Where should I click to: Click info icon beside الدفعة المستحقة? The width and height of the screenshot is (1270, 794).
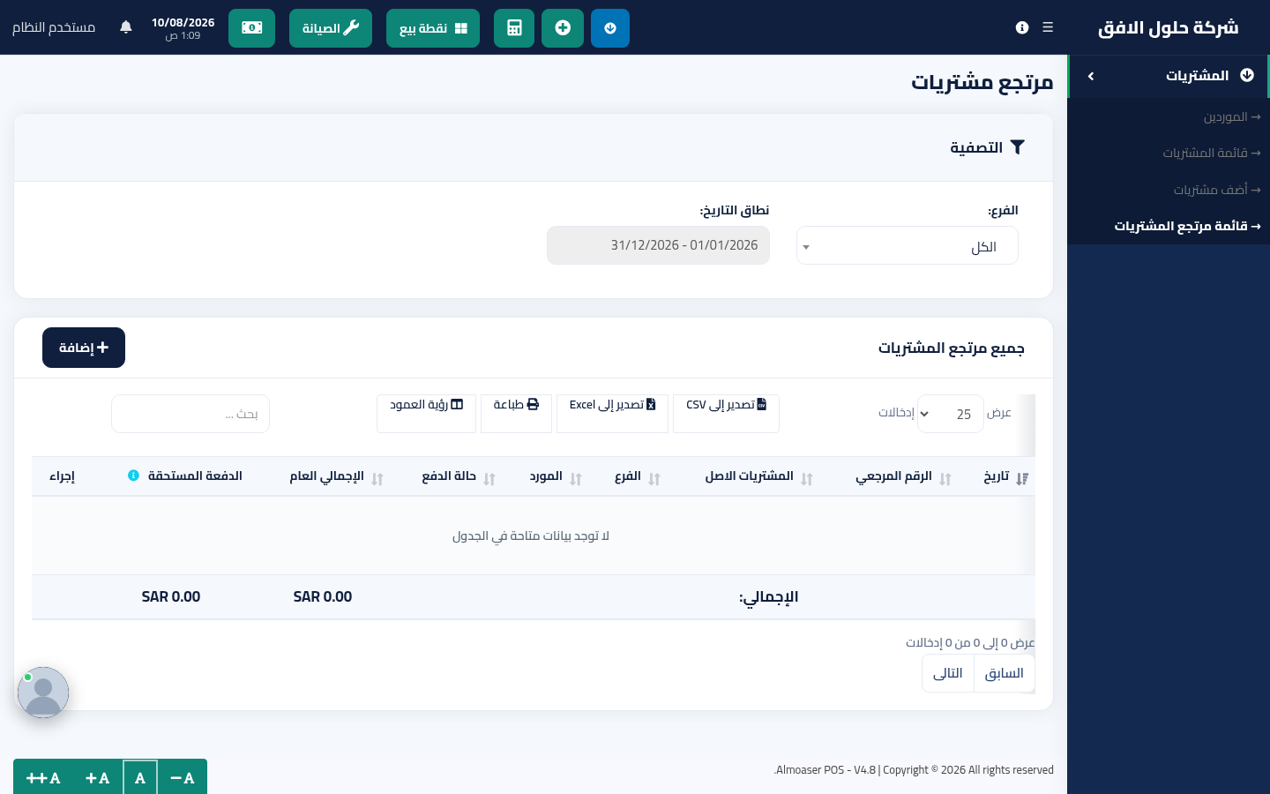point(133,476)
